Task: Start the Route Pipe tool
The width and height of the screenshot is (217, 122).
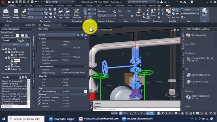Action: [24, 14]
